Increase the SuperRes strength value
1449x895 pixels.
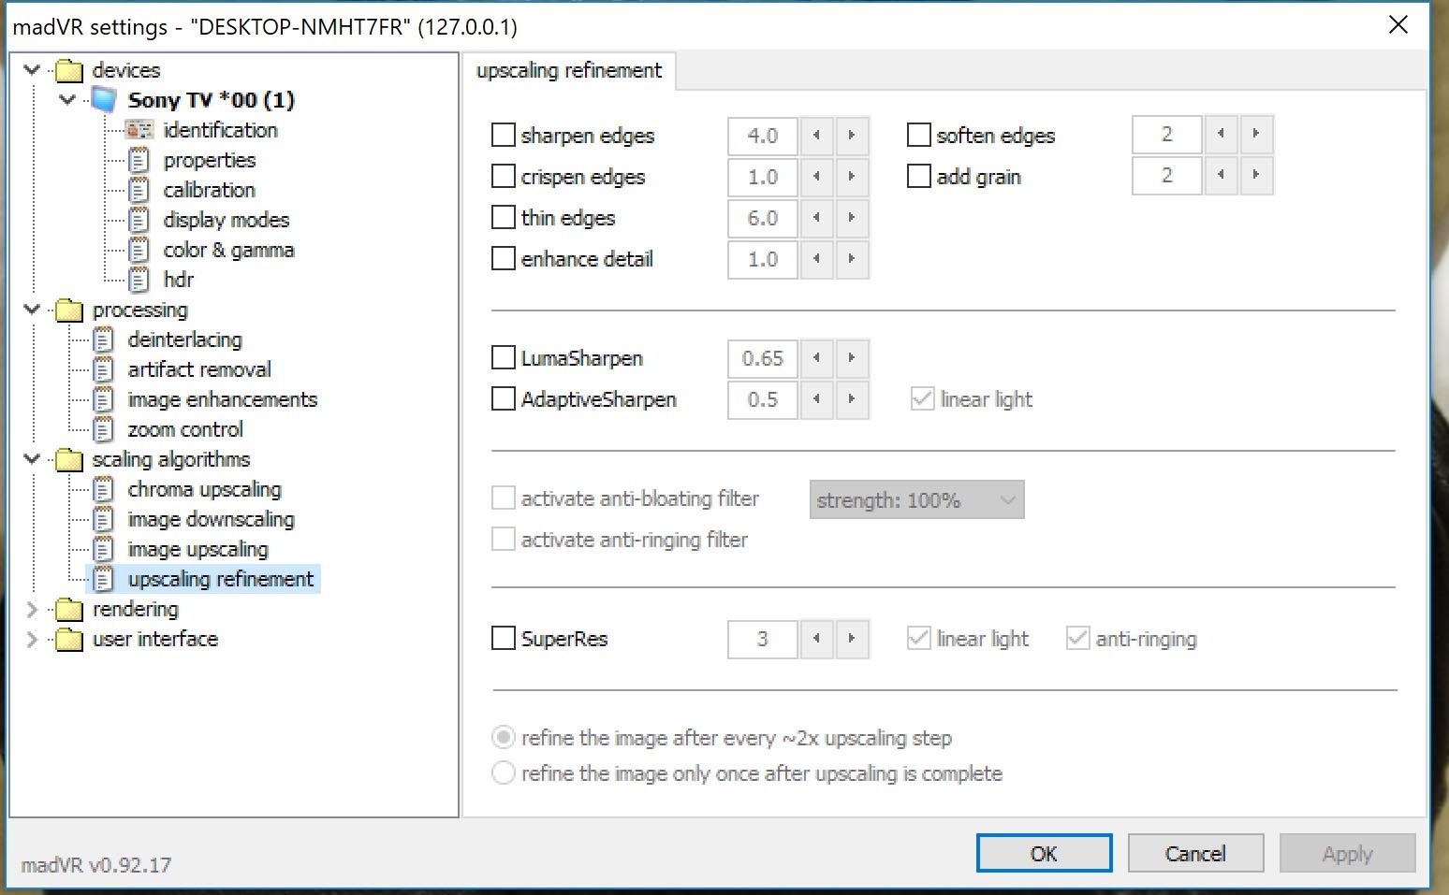[852, 639]
